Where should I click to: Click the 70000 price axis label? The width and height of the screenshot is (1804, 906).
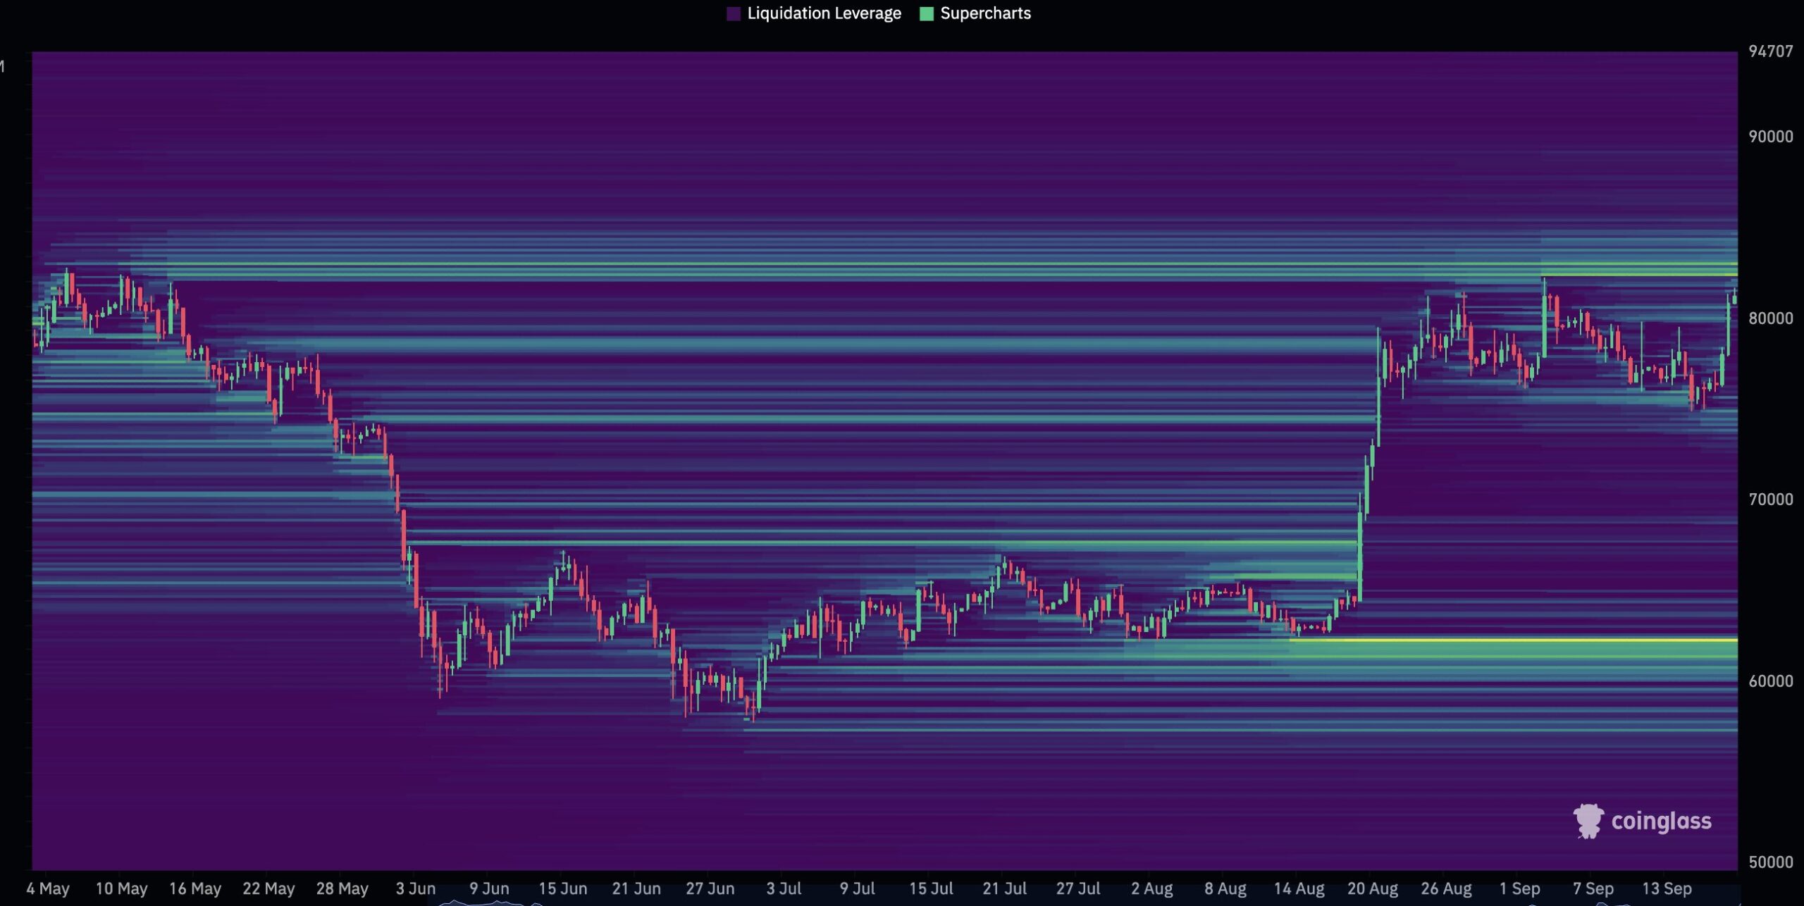point(1770,499)
